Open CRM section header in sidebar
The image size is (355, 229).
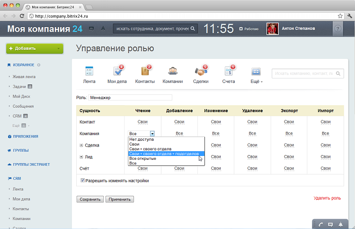[x=17, y=178]
